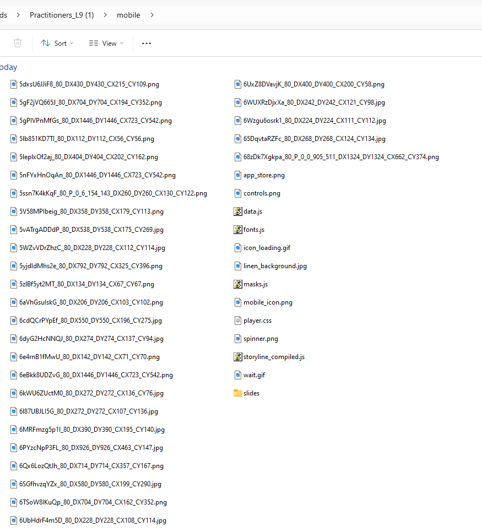Select file name 5nFYxHnOqAn_80_DX1446
The width and height of the screenshot is (482, 532).
(x=98, y=175)
